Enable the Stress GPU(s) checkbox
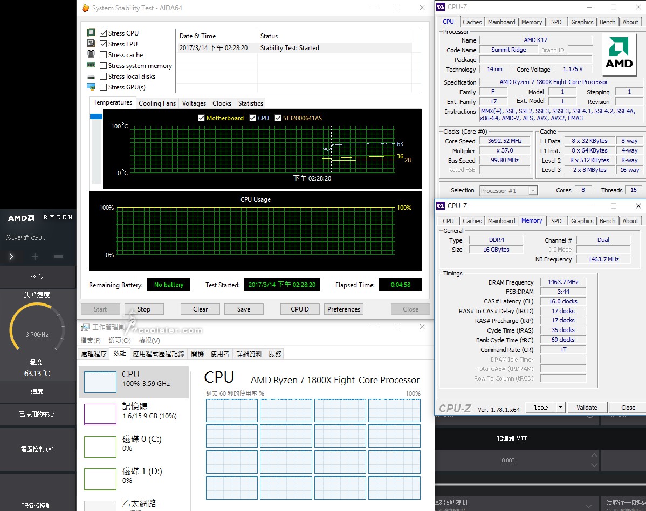This screenshot has height=511, width=646. coord(104,87)
